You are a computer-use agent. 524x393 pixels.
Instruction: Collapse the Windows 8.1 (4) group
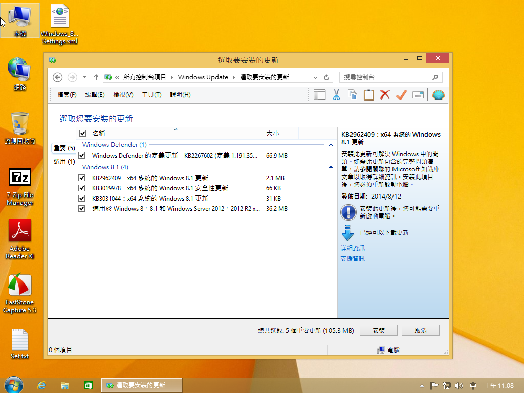pyautogui.click(x=331, y=167)
